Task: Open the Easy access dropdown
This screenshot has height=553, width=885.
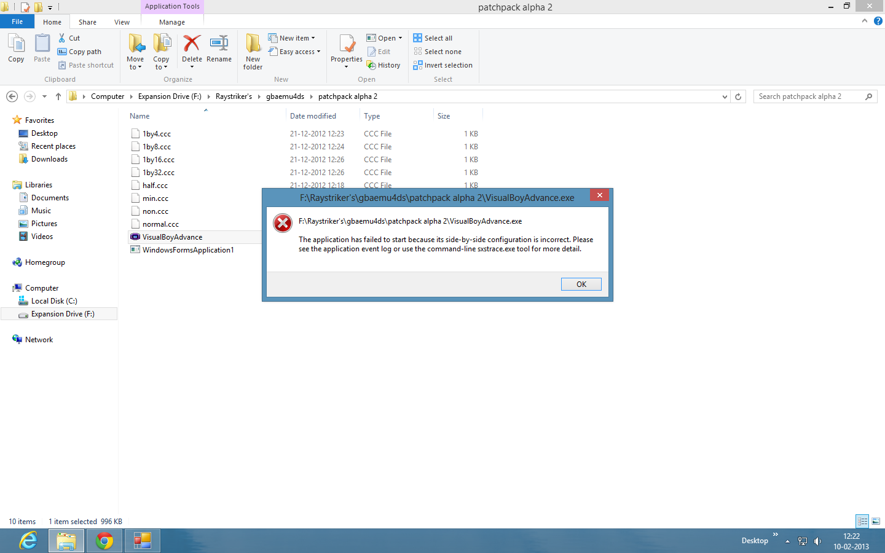Action: point(294,52)
